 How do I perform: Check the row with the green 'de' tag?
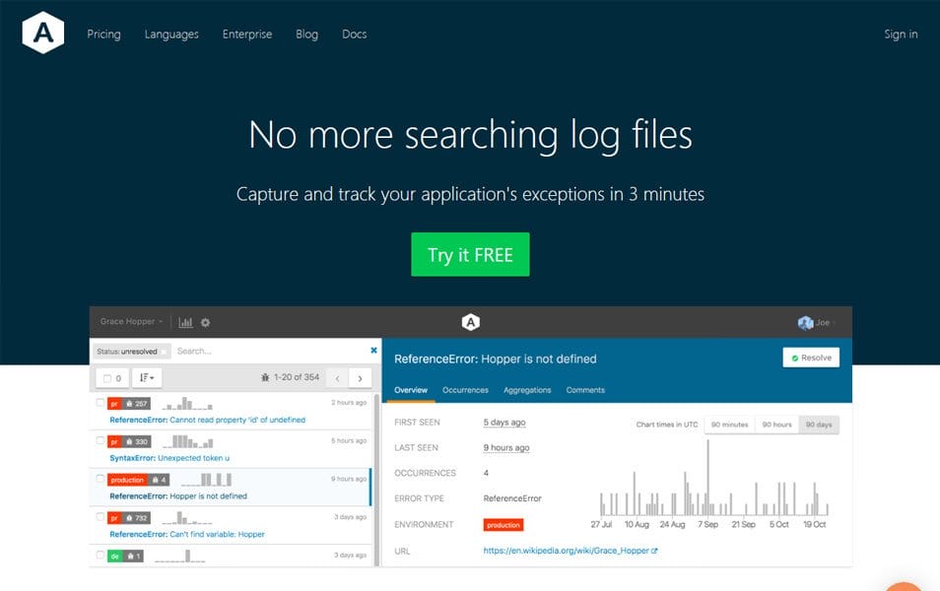(101, 555)
